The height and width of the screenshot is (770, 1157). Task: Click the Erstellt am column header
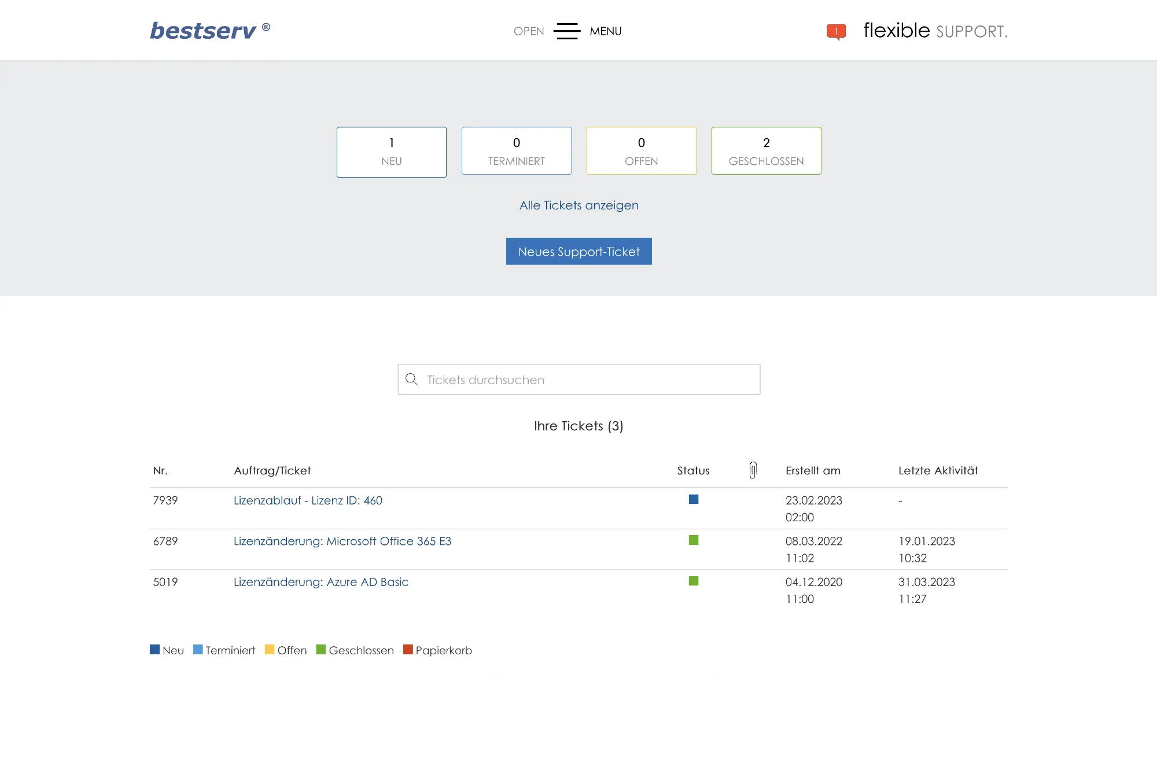pos(813,471)
